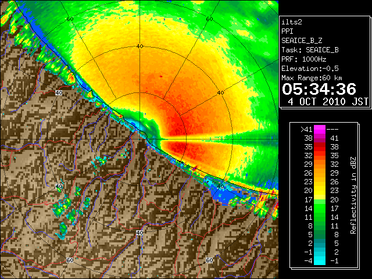Select the '4 OCT 2010 JST' date
The height and width of the screenshot is (279, 372).
328,102
